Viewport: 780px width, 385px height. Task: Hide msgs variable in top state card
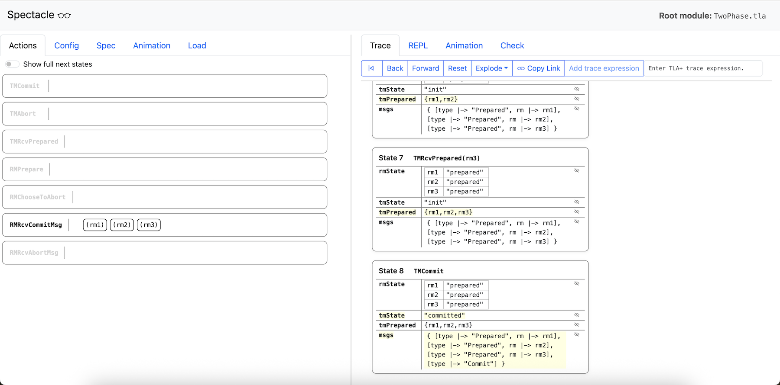577,109
